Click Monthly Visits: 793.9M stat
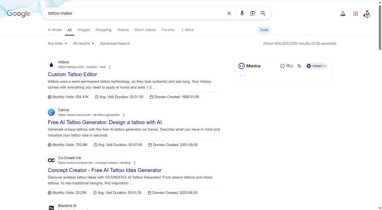 click(x=68, y=145)
